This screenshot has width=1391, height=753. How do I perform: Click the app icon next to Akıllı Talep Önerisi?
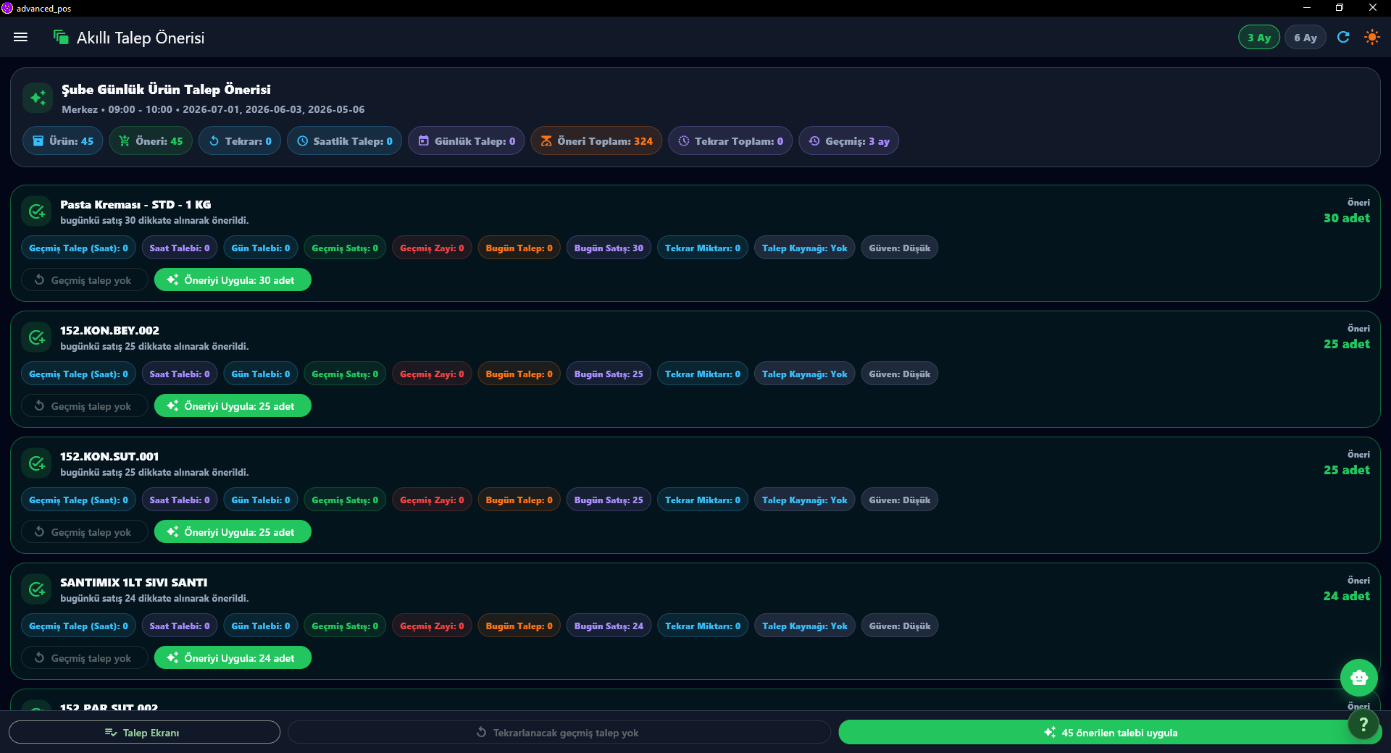pos(61,37)
